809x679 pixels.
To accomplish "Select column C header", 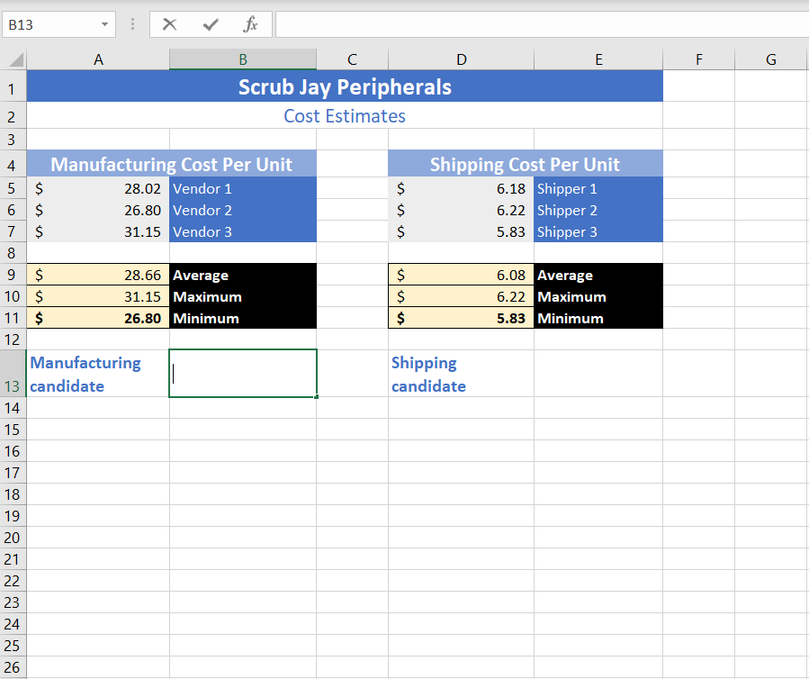I will pyautogui.click(x=353, y=59).
